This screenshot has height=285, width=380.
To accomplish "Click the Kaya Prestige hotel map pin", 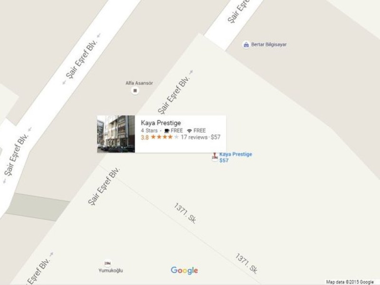I will click(215, 157).
